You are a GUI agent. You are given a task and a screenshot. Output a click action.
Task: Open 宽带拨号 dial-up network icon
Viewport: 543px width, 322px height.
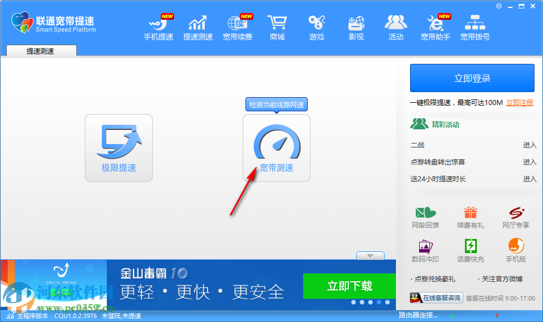475,28
